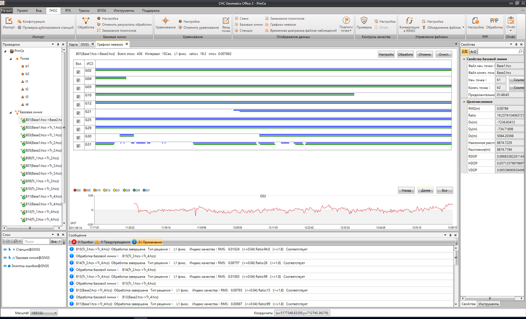This screenshot has height=319, width=526.
Task: Click the error filter icon showing 0 Ошибки
Action: [x=74, y=242]
